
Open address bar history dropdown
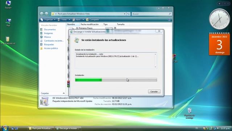point(124,14)
